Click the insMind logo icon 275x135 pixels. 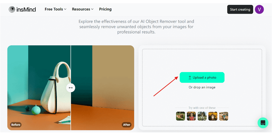click(x=12, y=9)
